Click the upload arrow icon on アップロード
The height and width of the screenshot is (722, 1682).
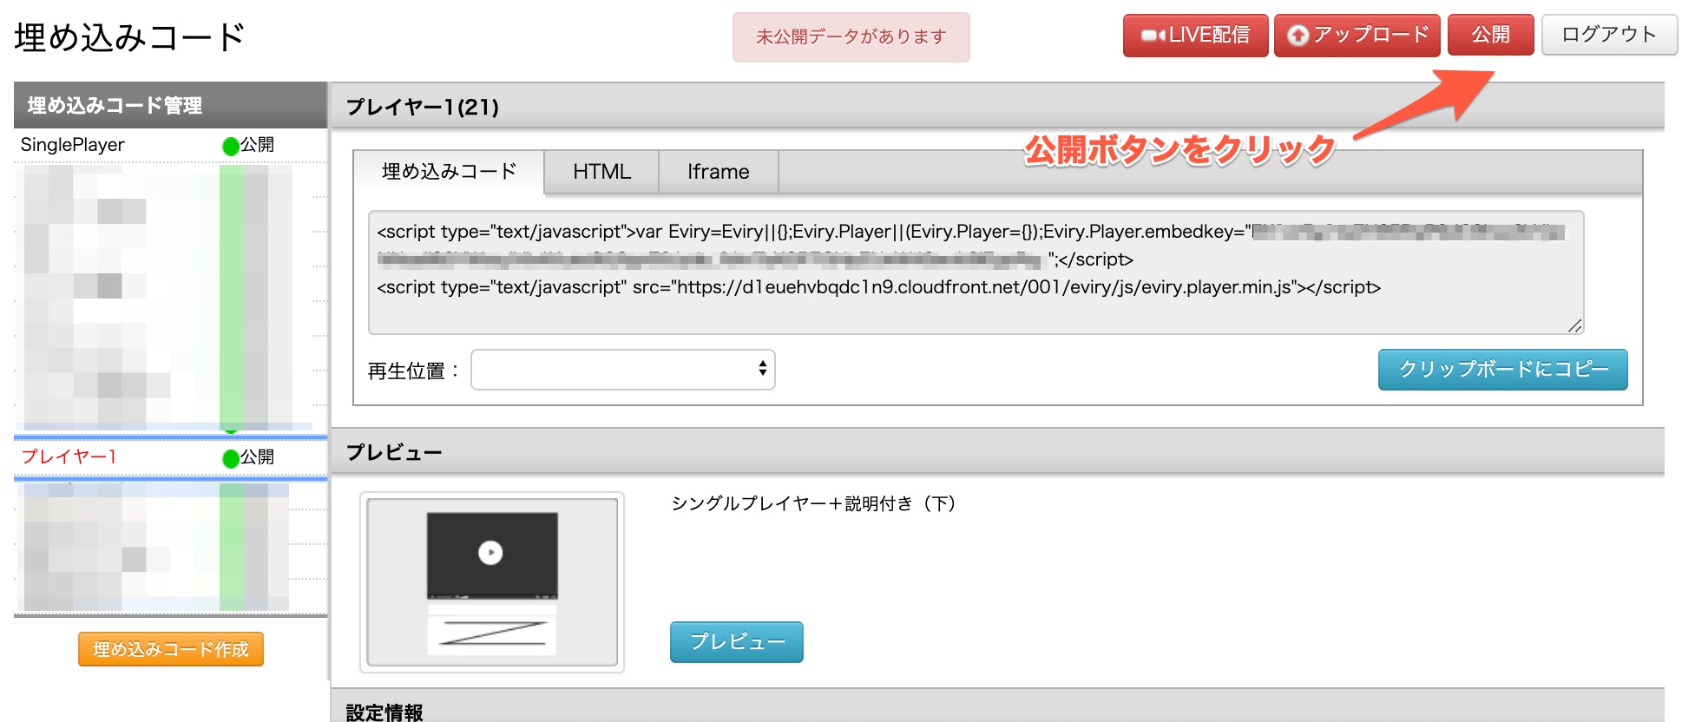pos(1298,36)
